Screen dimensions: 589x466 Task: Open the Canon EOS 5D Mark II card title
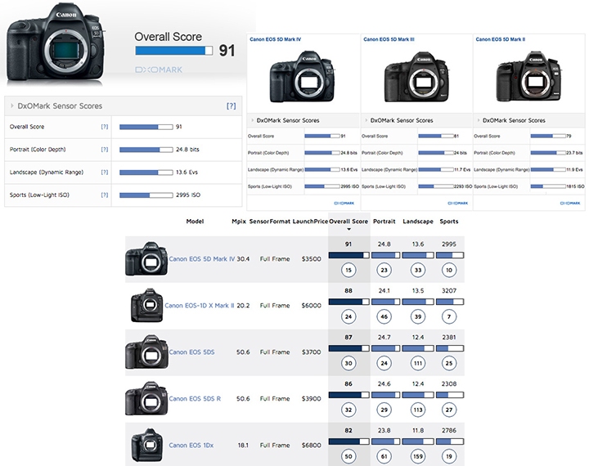coord(501,39)
